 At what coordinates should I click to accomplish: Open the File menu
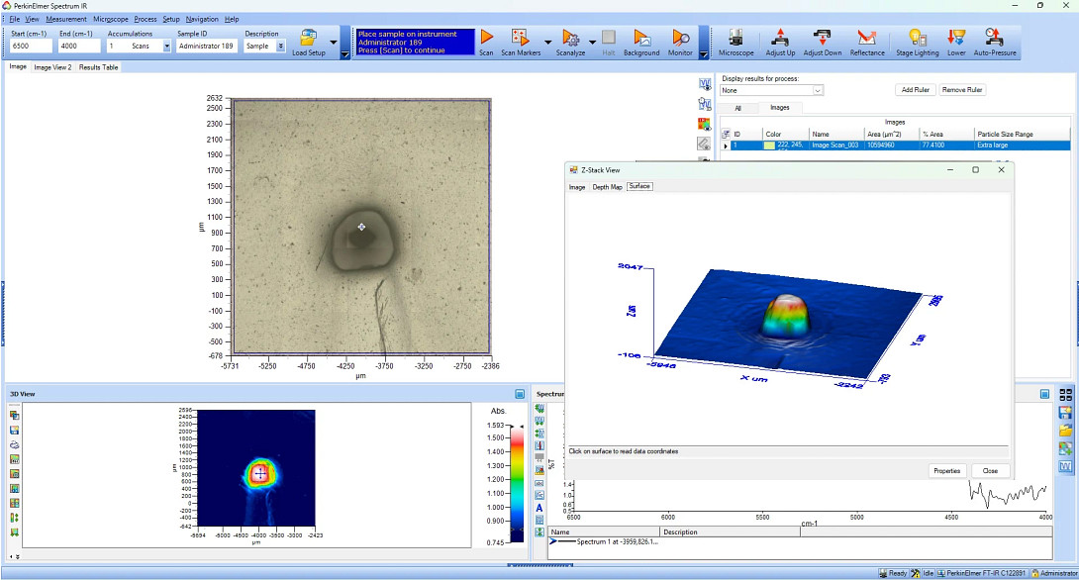(x=14, y=19)
